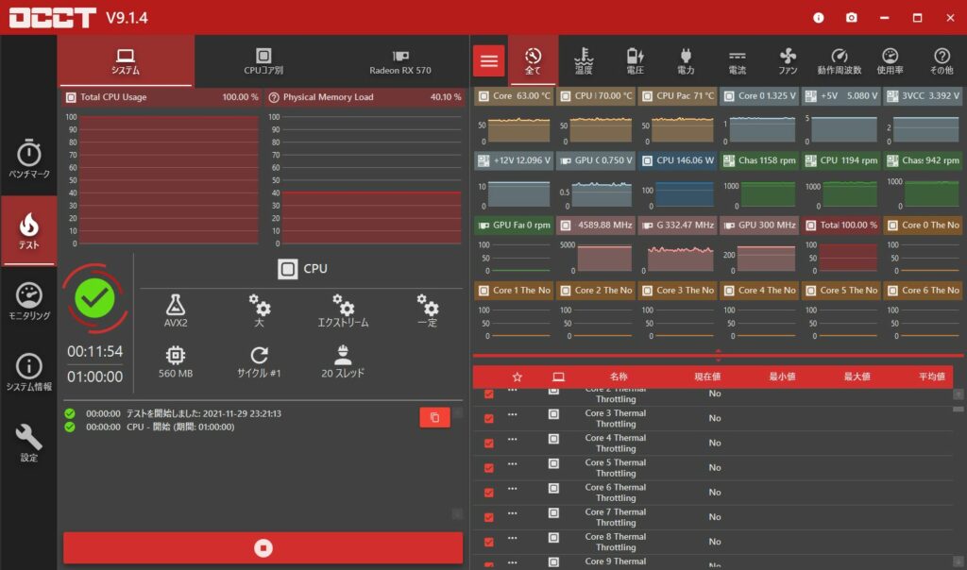
Task: Switch to the システム tab
Action: click(126, 61)
